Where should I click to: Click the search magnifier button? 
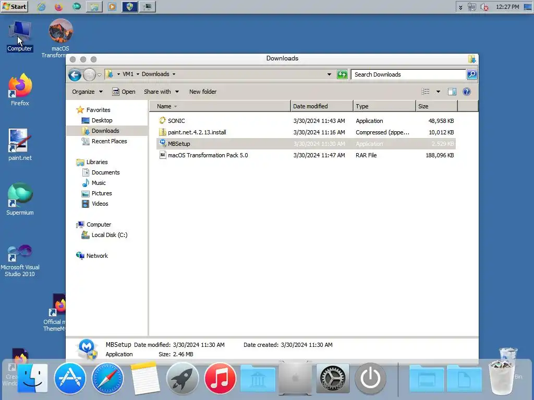(x=471, y=74)
